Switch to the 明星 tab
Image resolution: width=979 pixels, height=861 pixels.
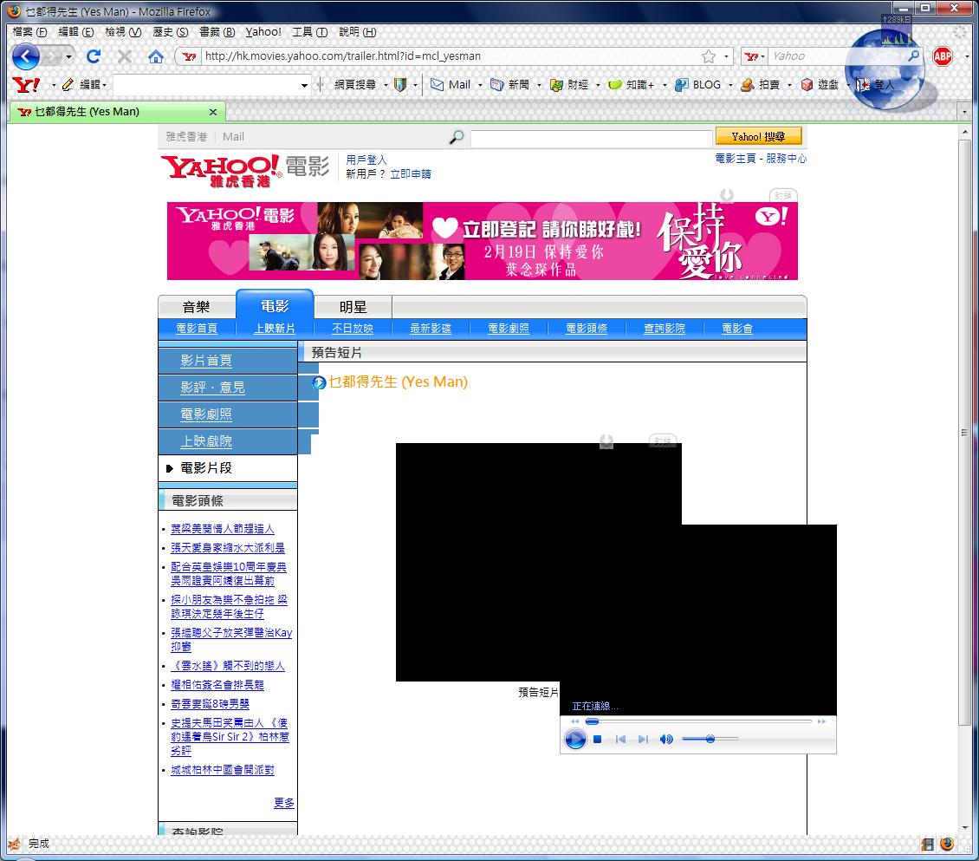353,307
